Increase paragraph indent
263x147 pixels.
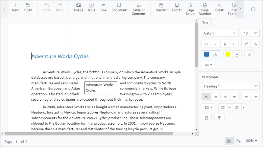[x=255, y=97]
